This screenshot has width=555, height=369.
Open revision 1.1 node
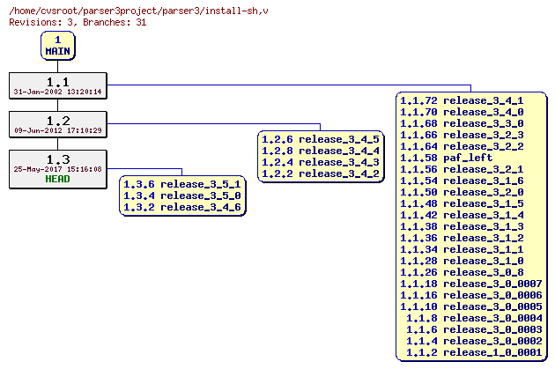tap(57, 85)
